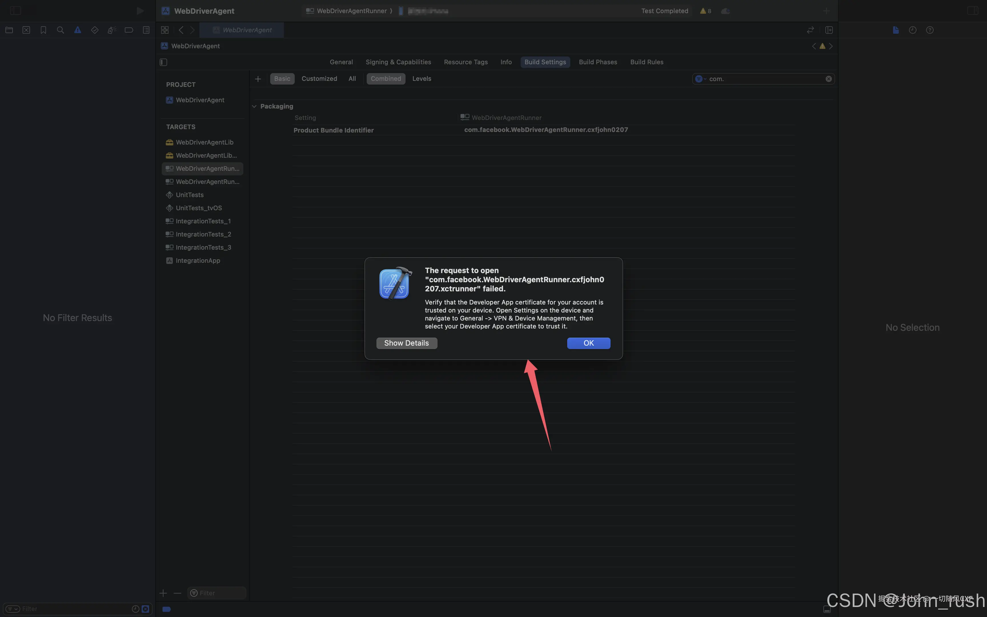Open the search filter scope dropdown
The image size is (987, 617).
700,79
